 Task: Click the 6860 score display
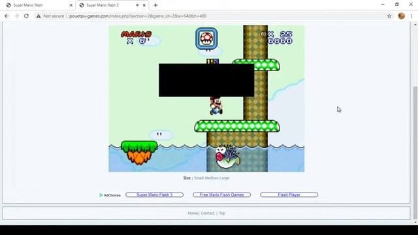(x=280, y=41)
